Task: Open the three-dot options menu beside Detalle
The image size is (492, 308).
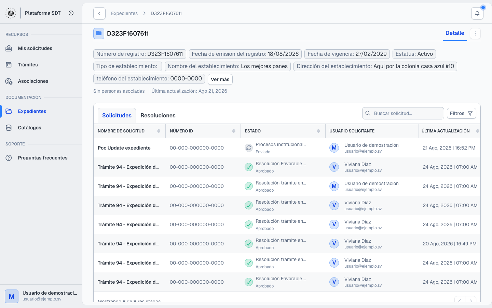Action: (475, 34)
